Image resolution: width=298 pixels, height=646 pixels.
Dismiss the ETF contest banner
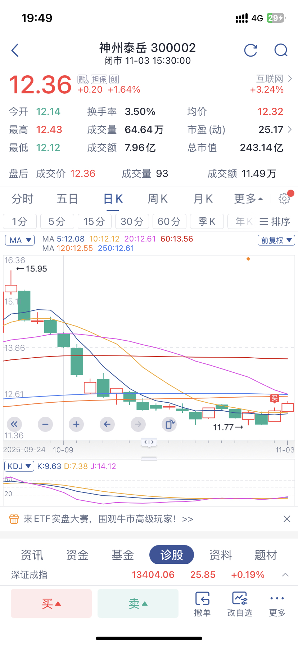287,519
